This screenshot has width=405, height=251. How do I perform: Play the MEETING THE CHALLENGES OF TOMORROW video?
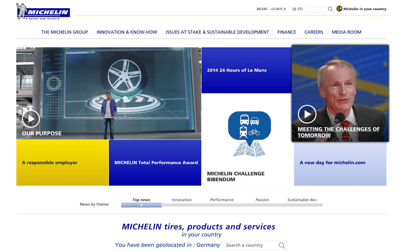(x=307, y=114)
